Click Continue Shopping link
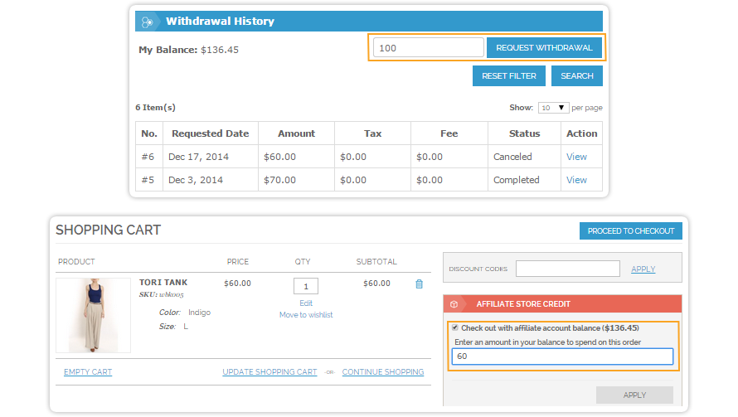 [x=382, y=371]
